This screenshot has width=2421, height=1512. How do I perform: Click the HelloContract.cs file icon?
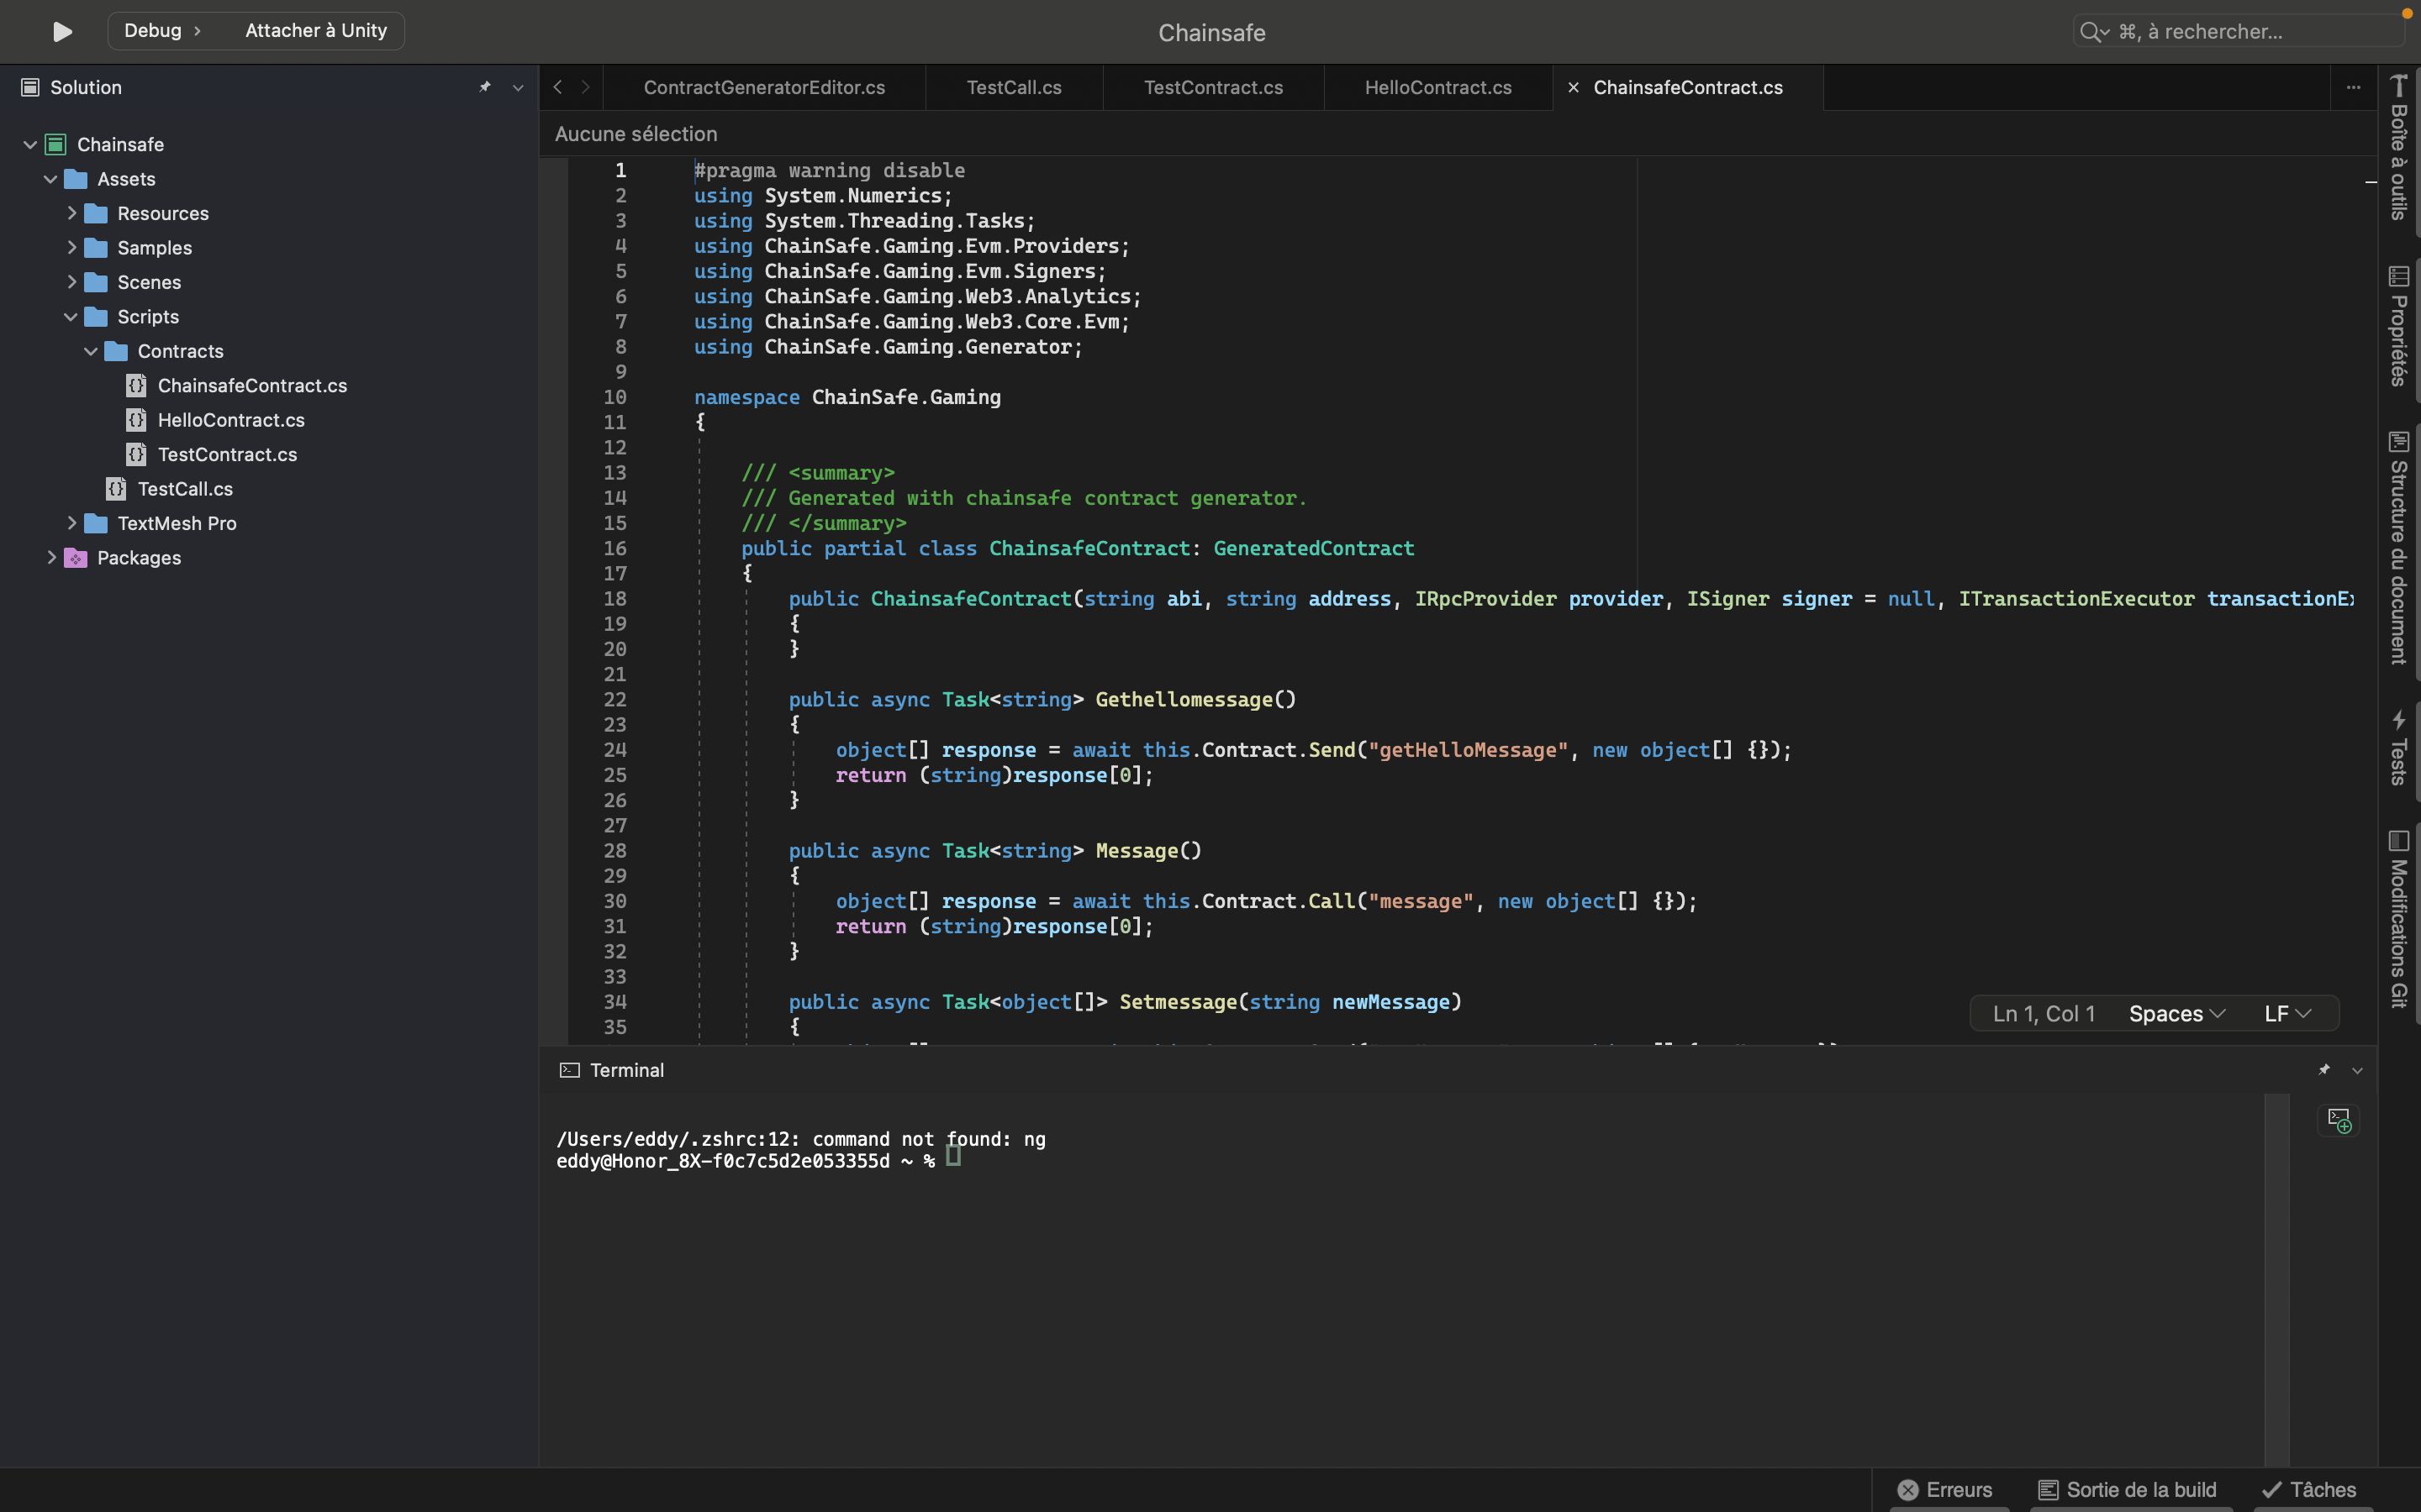(136, 420)
